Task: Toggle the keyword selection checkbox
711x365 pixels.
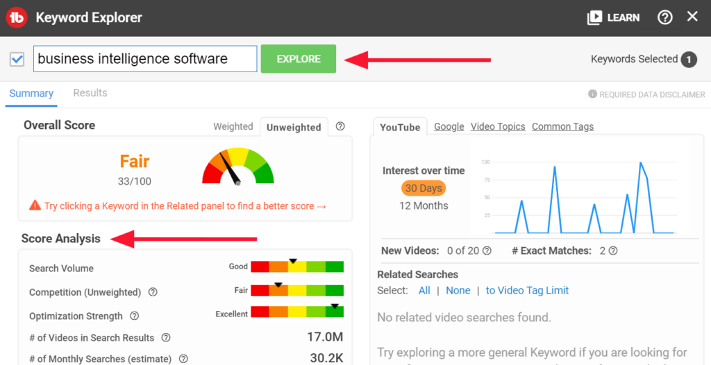Action: tap(17, 59)
